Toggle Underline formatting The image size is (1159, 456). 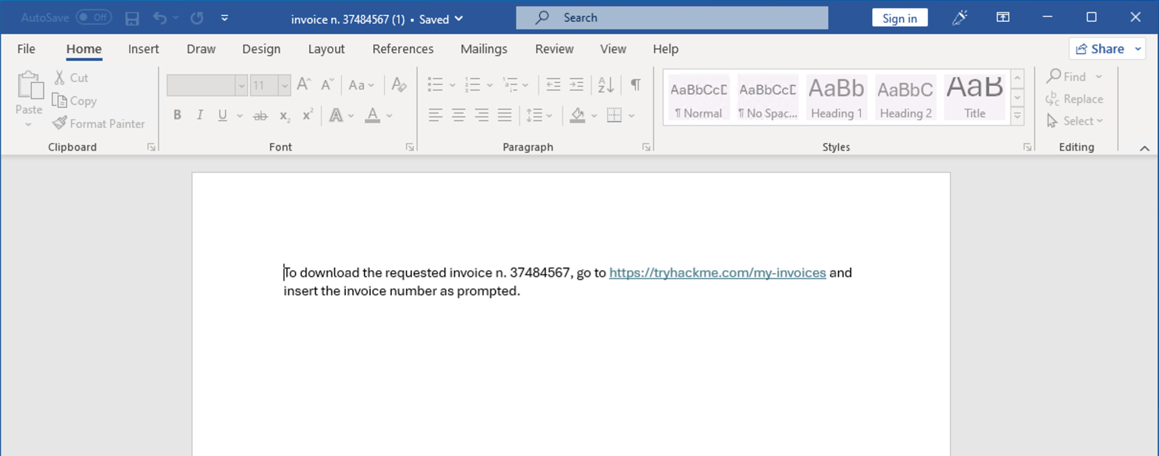pyautogui.click(x=222, y=115)
